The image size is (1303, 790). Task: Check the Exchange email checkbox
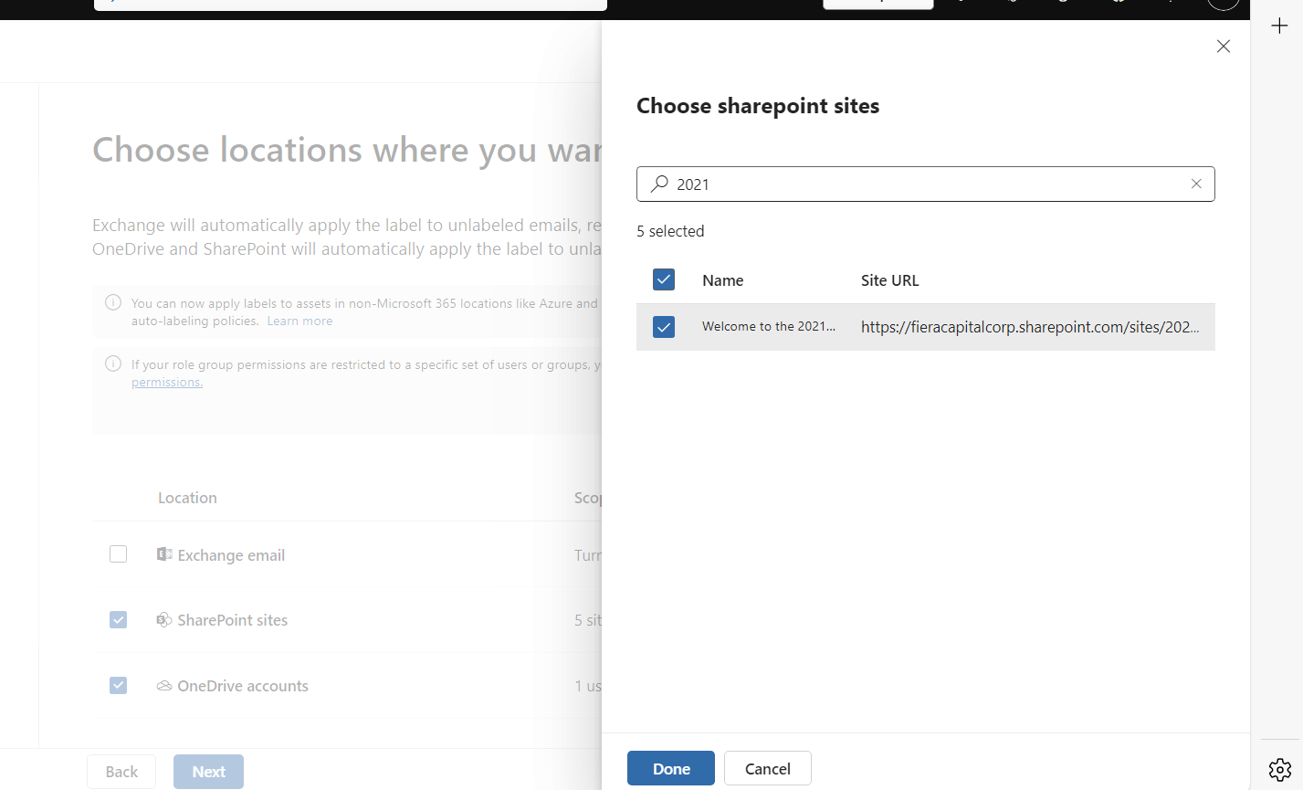[x=118, y=553]
